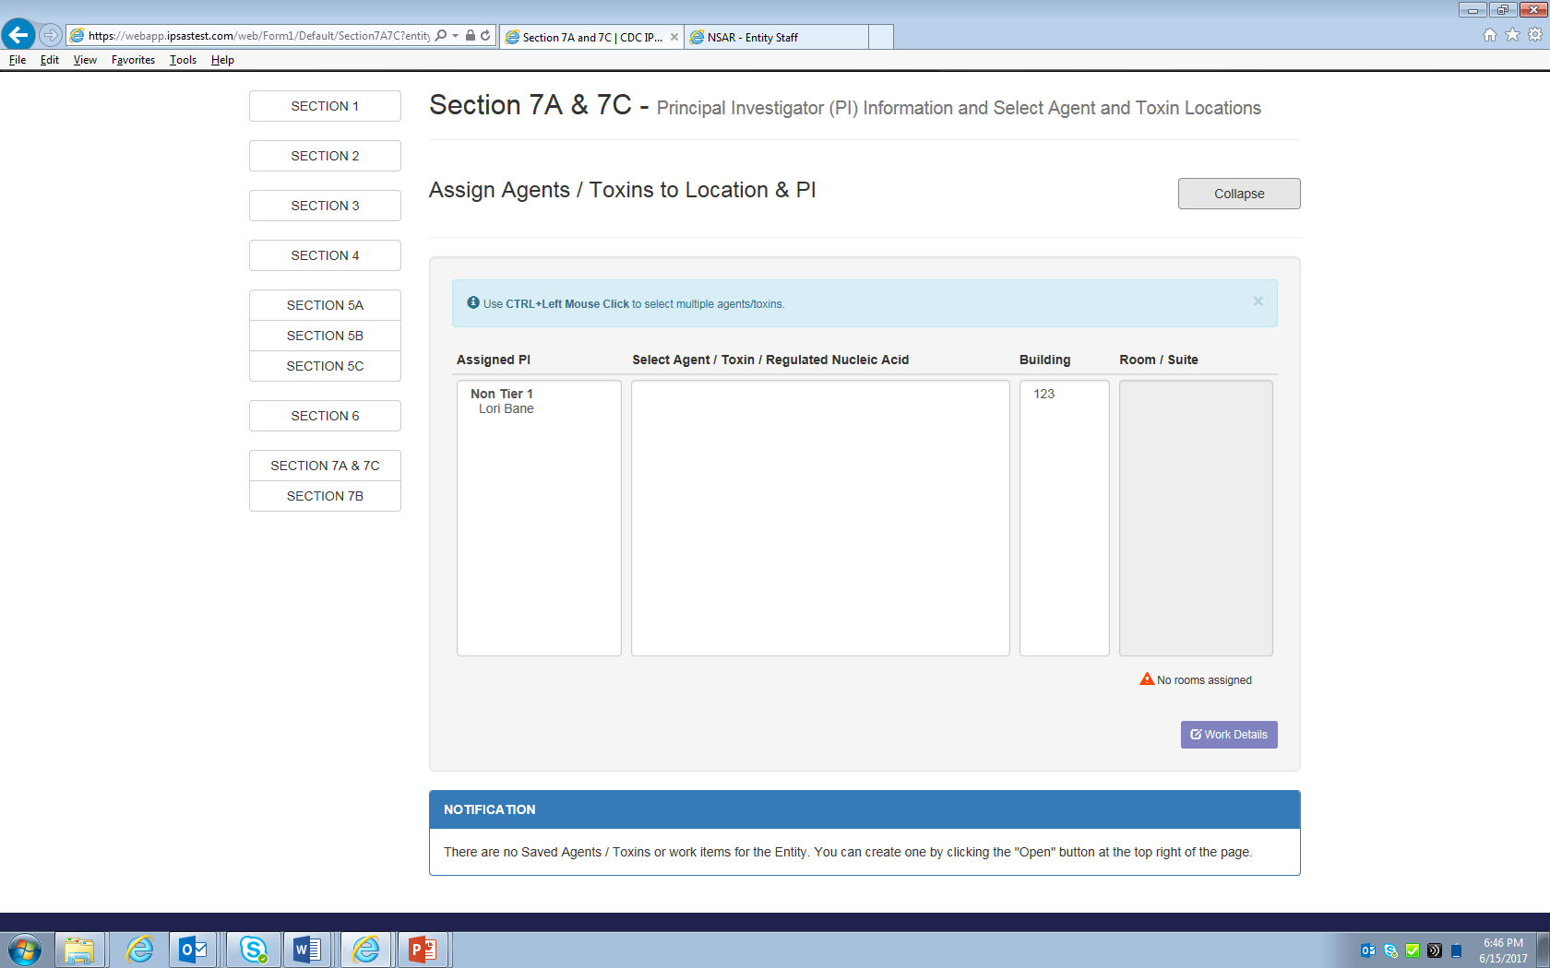The width and height of the screenshot is (1550, 968).
Task: Select Lori Bane in Assigned PI list
Action: click(507, 408)
